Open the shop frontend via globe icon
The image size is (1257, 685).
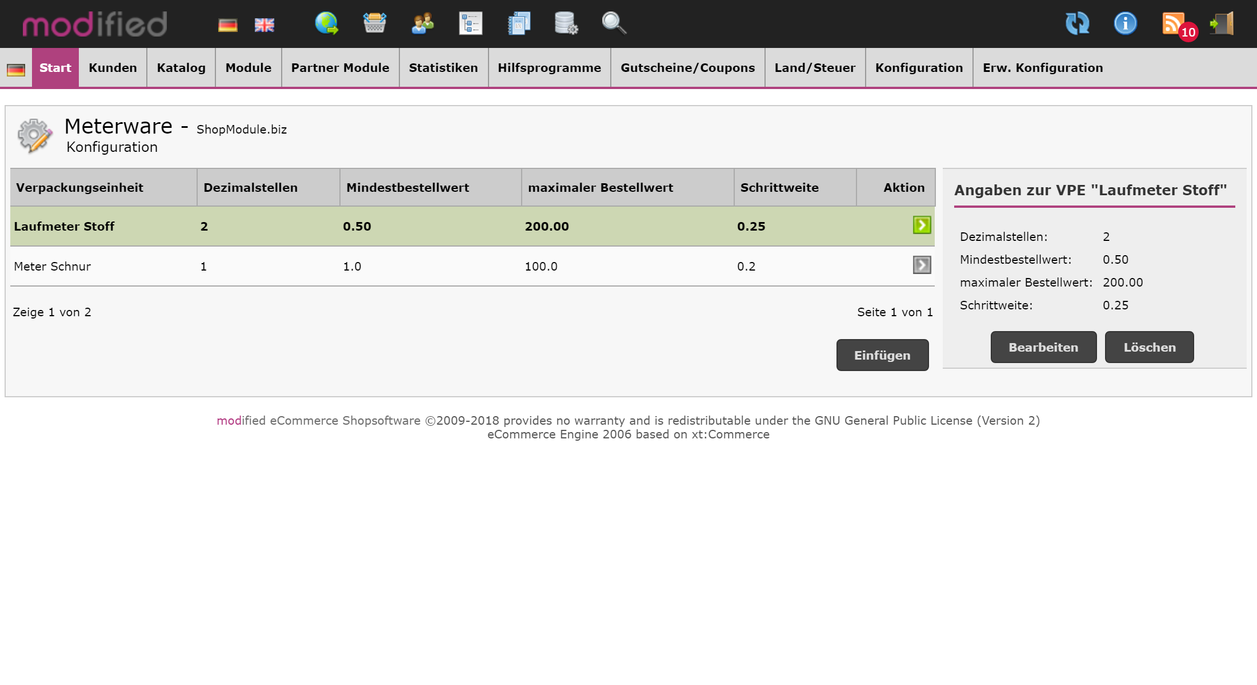[x=326, y=24]
